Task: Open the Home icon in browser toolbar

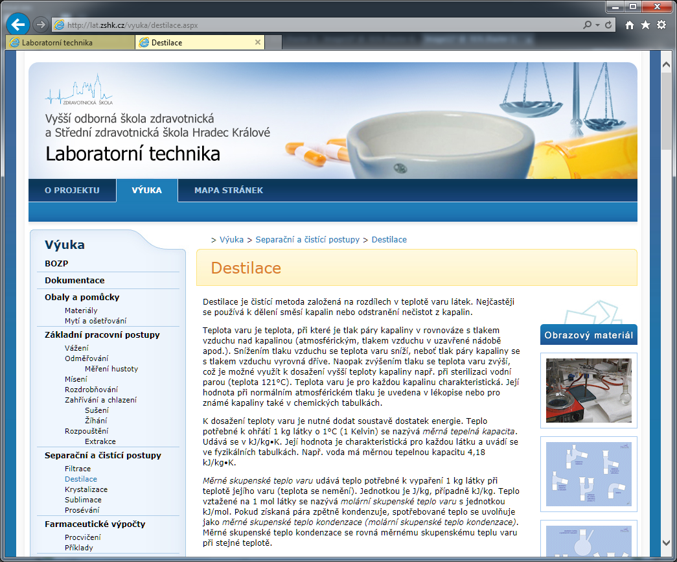Action: pyautogui.click(x=630, y=25)
